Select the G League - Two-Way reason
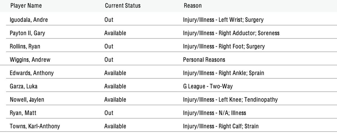The height and width of the screenshot is (137, 337). (208, 86)
